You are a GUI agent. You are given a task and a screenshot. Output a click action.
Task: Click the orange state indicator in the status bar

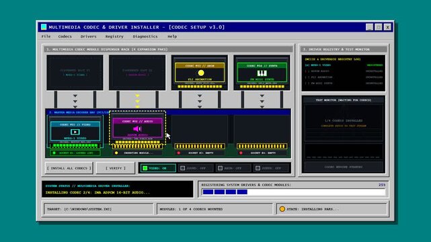click(282, 209)
